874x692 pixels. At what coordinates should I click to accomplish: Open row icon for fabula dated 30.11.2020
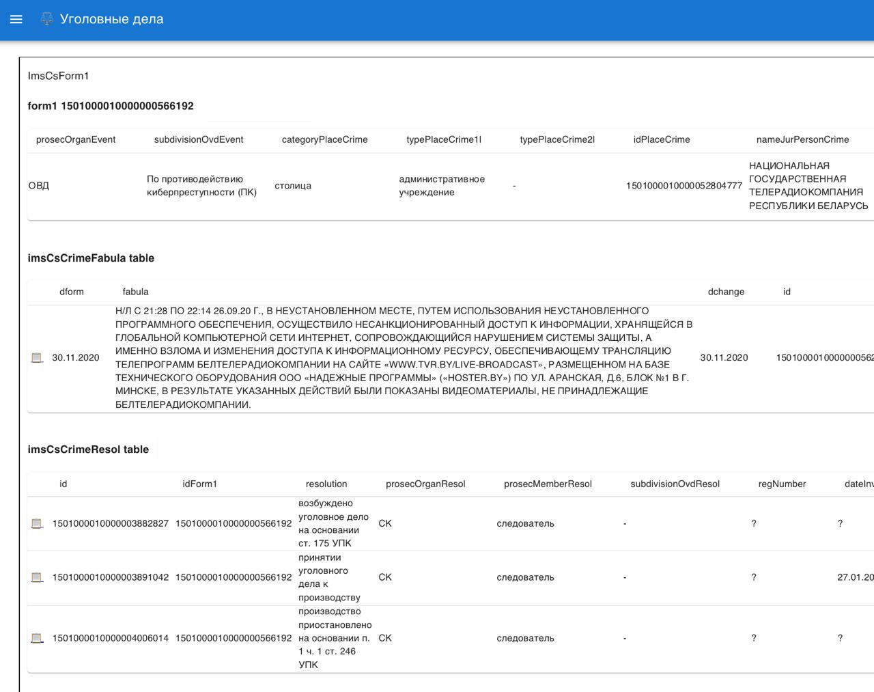37,358
